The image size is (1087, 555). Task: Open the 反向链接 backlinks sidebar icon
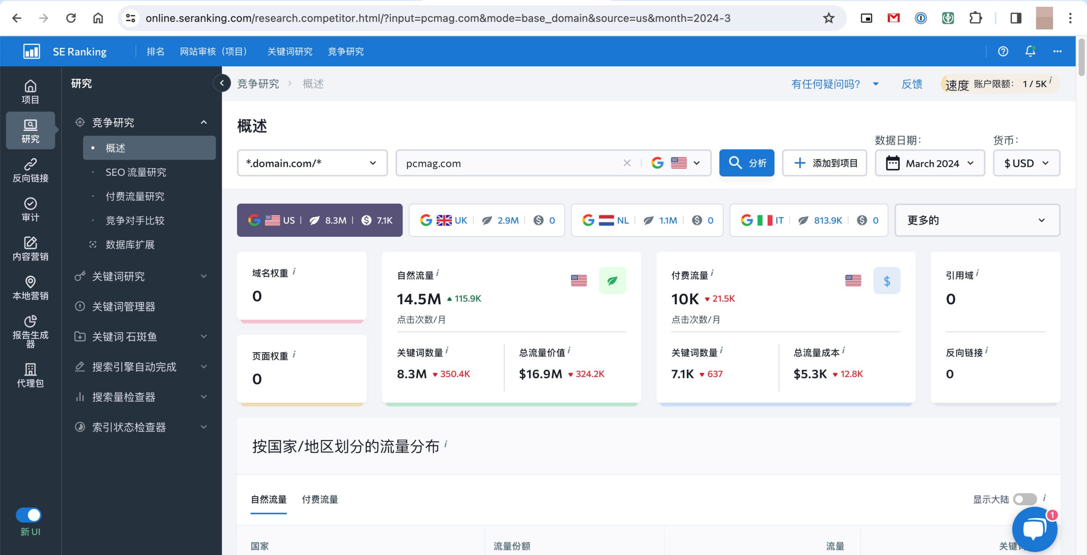coord(30,170)
